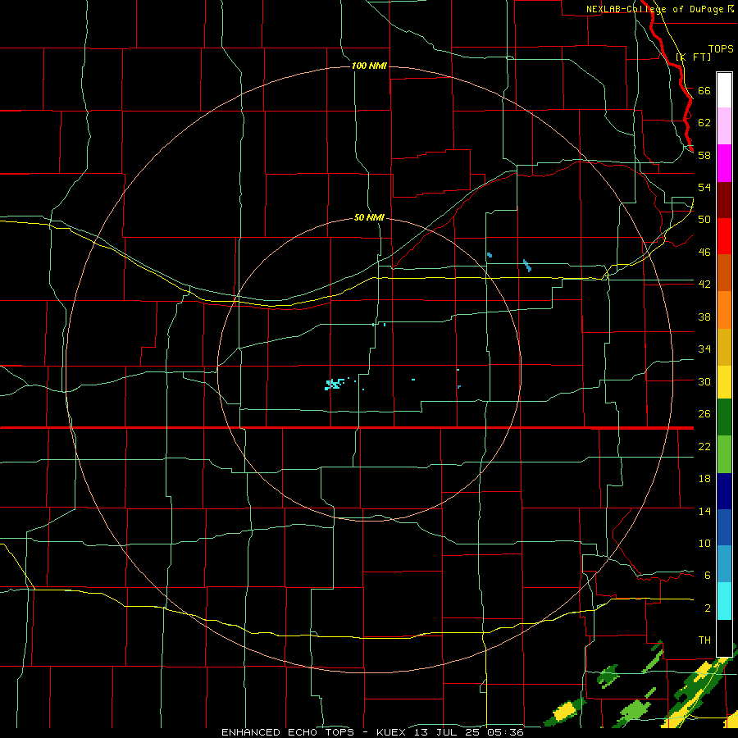738x738 pixels.
Task: Click the cyan legend swatch between 2 and 6
Action: tap(724, 601)
